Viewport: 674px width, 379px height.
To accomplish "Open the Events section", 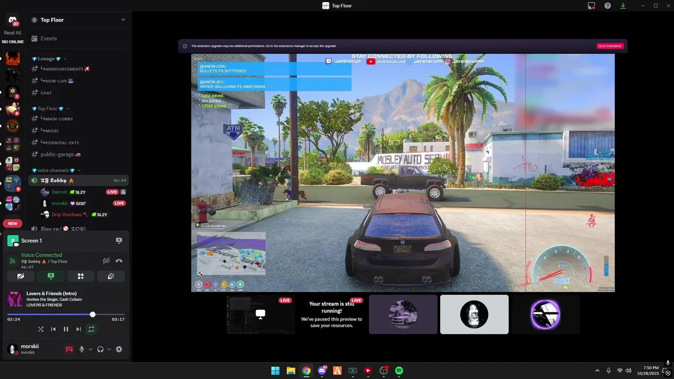I will 78,38.
